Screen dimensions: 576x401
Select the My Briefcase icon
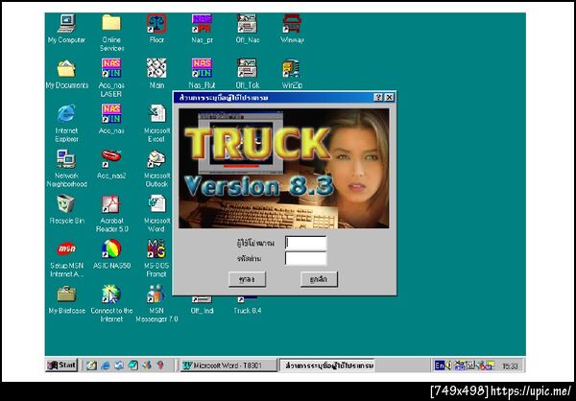(x=66, y=294)
